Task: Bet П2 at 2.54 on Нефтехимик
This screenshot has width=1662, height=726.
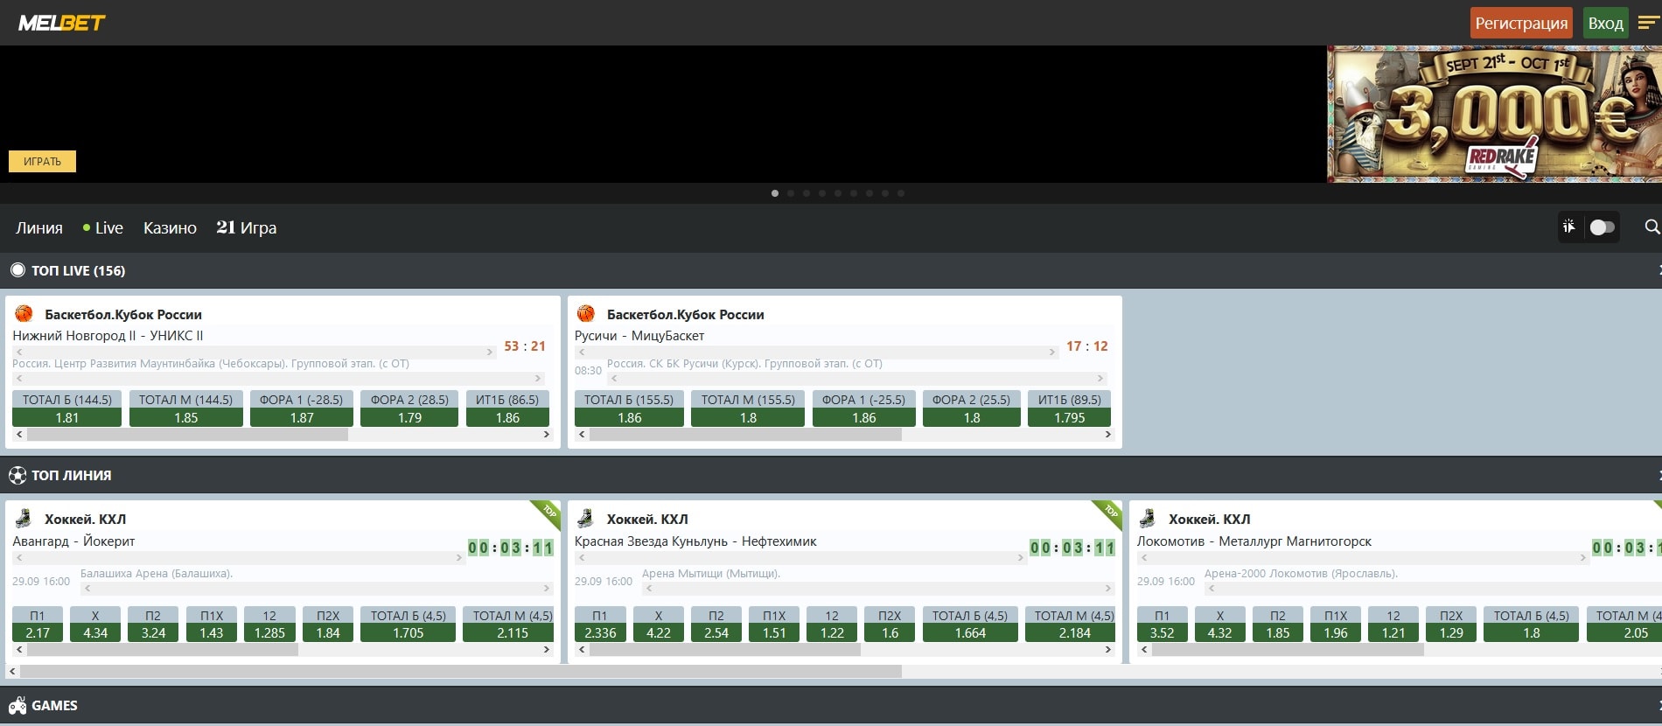Action: point(716,624)
